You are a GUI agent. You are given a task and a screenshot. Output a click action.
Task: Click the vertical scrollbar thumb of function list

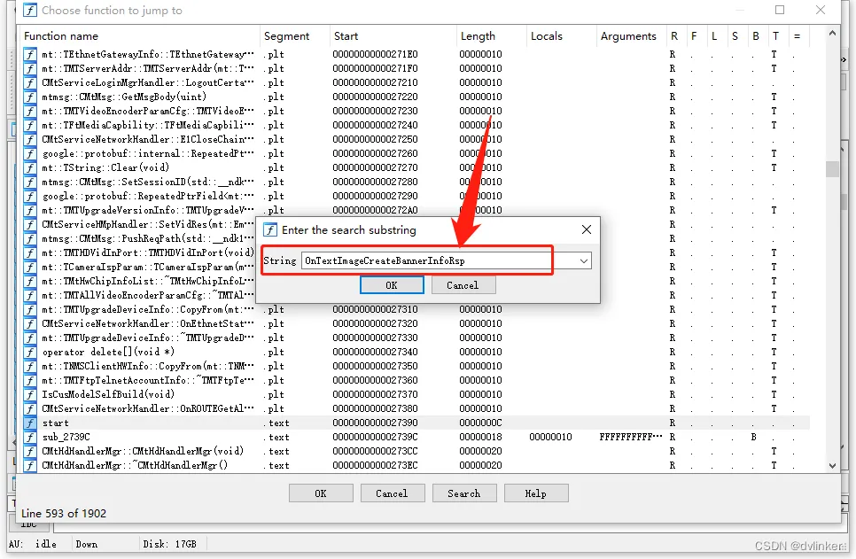click(833, 168)
